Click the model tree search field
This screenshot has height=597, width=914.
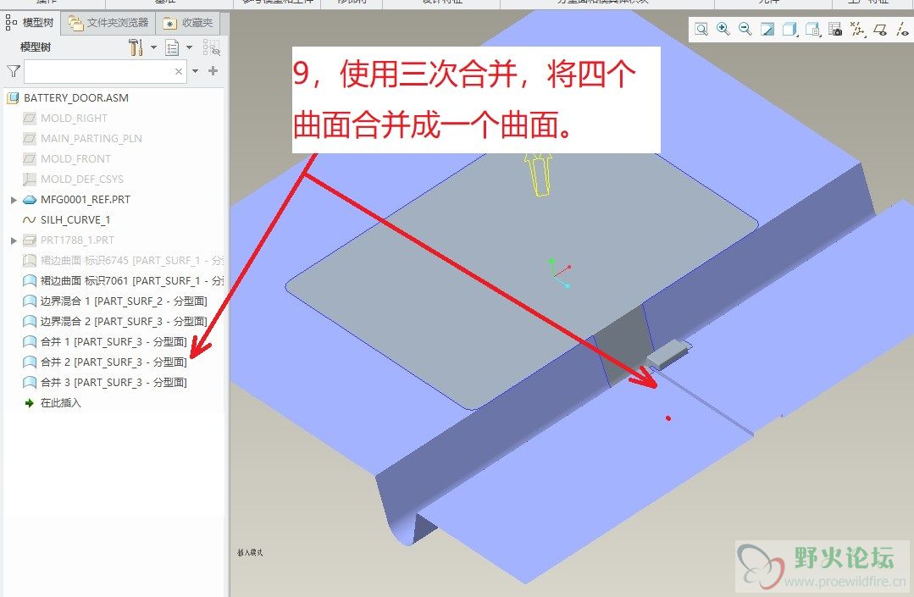(105, 71)
